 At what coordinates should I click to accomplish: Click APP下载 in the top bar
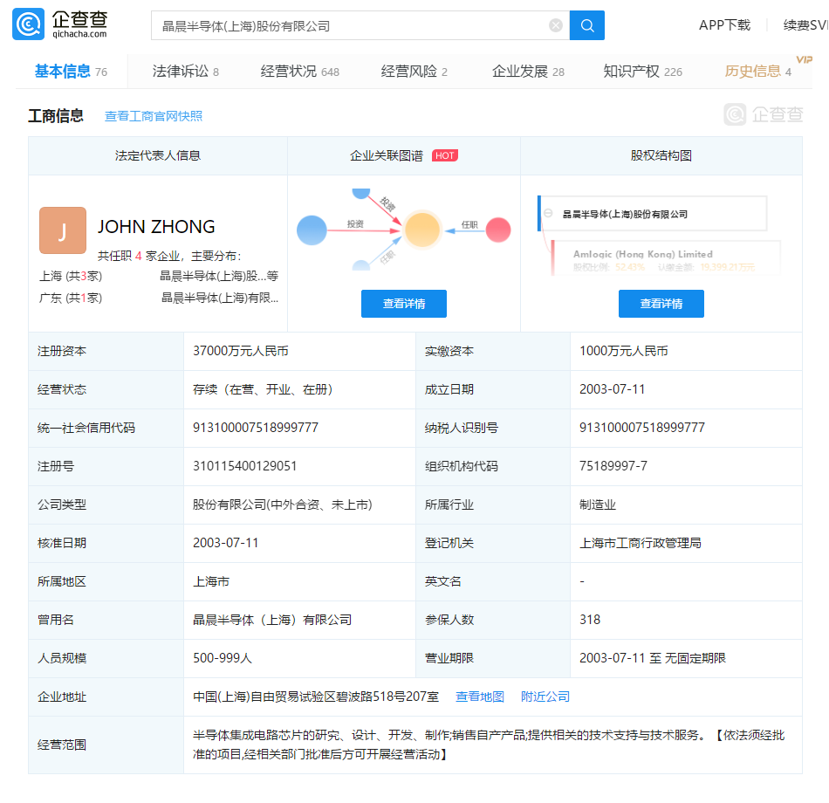click(724, 25)
